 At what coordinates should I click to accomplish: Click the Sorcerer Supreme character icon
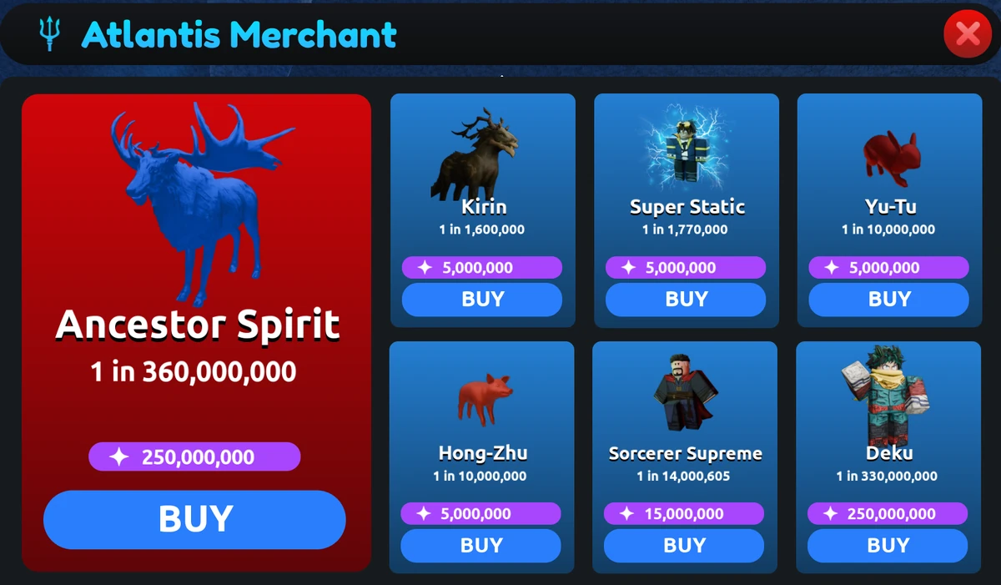683,395
